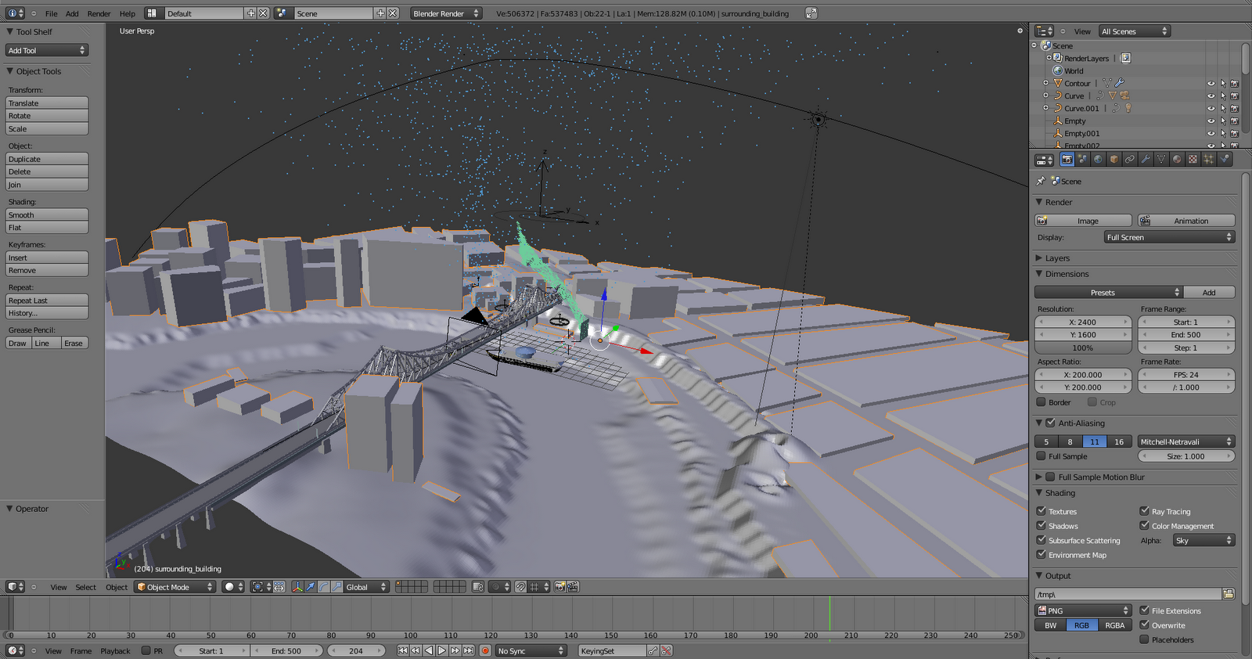Viewport: 1252px width, 659px height.
Task: Toggle selectability of Curve.001 arrow icon
Action: (x=1223, y=109)
